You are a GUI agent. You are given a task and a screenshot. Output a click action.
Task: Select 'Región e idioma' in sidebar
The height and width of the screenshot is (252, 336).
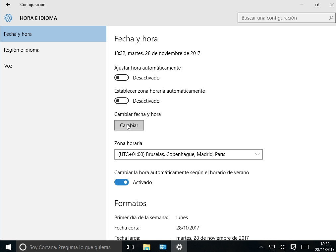[22, 50]
